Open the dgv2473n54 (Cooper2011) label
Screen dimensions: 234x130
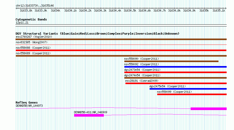coord(142,70)
